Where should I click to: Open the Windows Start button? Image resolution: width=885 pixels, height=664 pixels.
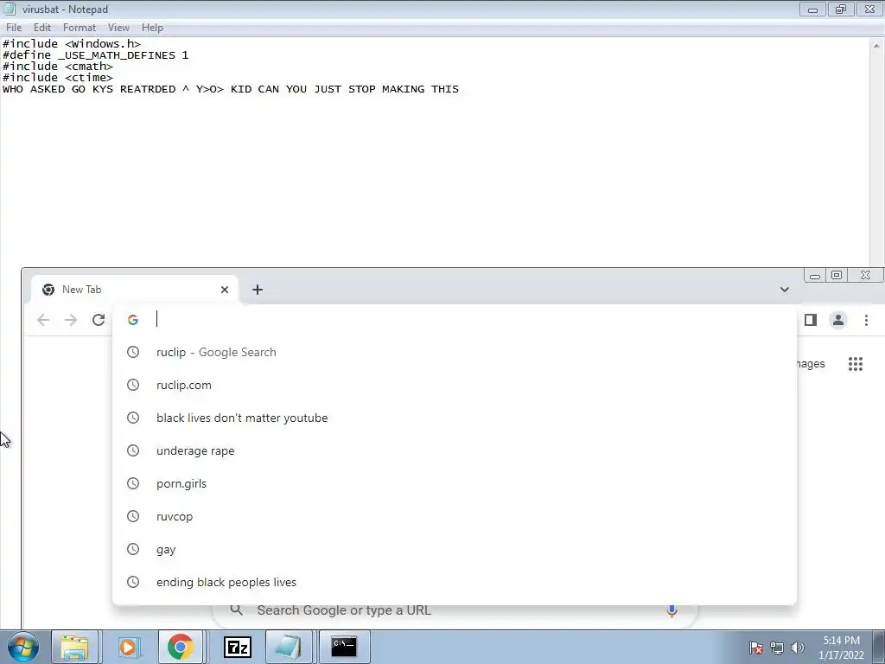pyautogui.click(x=23, y=647)
